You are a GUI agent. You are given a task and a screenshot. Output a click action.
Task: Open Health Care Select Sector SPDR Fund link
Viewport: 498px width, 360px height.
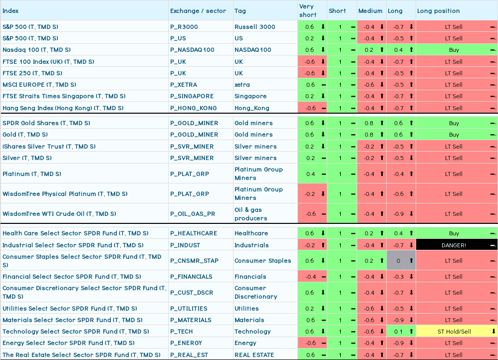(x=75, y=233)
